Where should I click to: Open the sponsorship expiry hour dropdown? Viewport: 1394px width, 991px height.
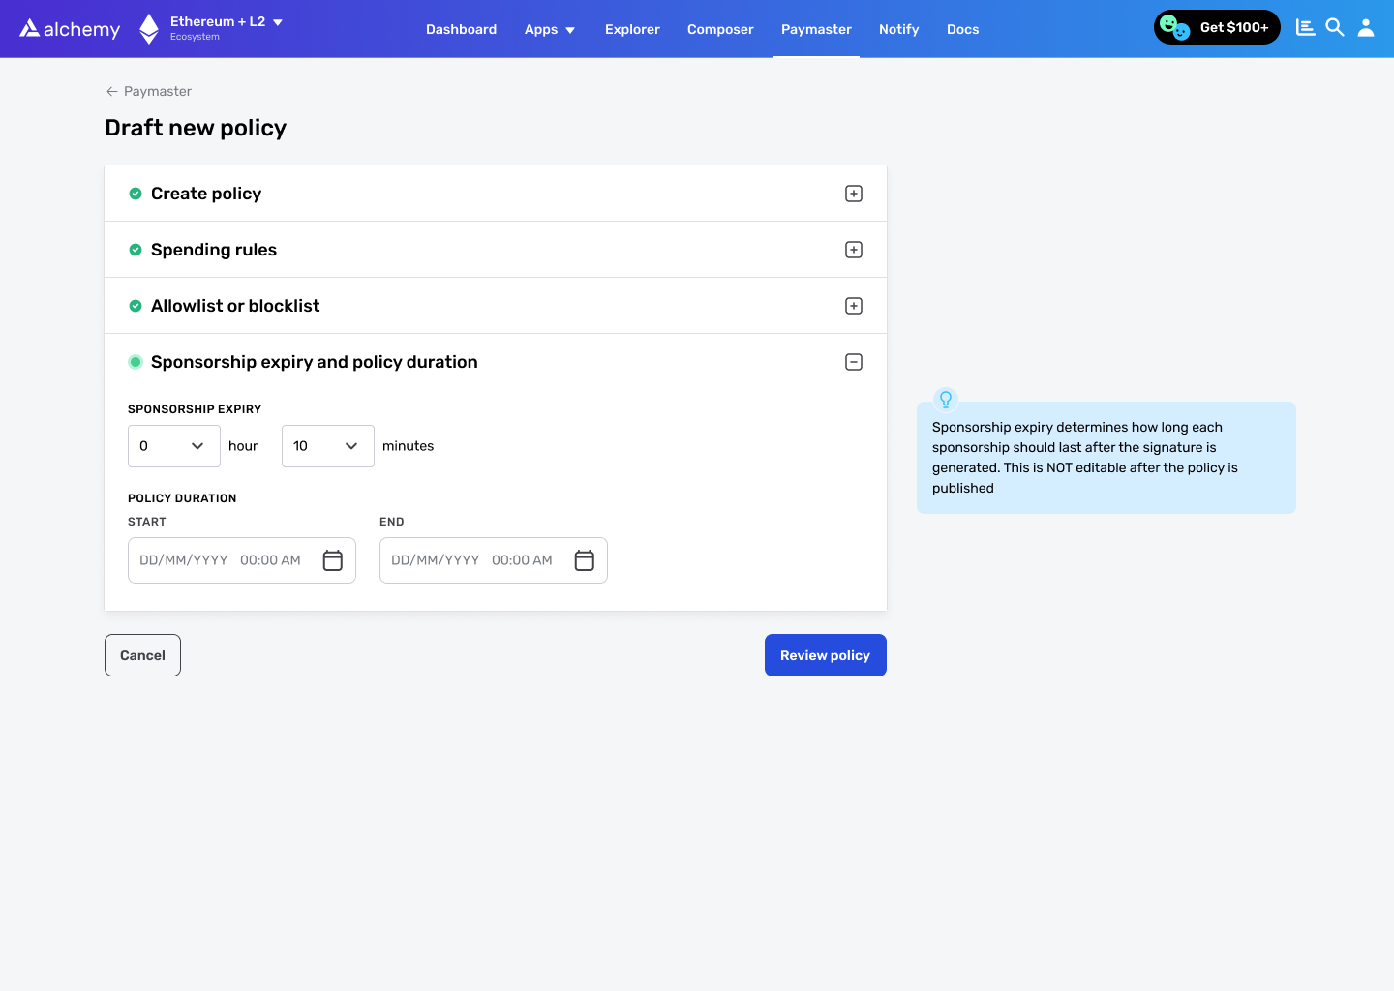point(174,446)
